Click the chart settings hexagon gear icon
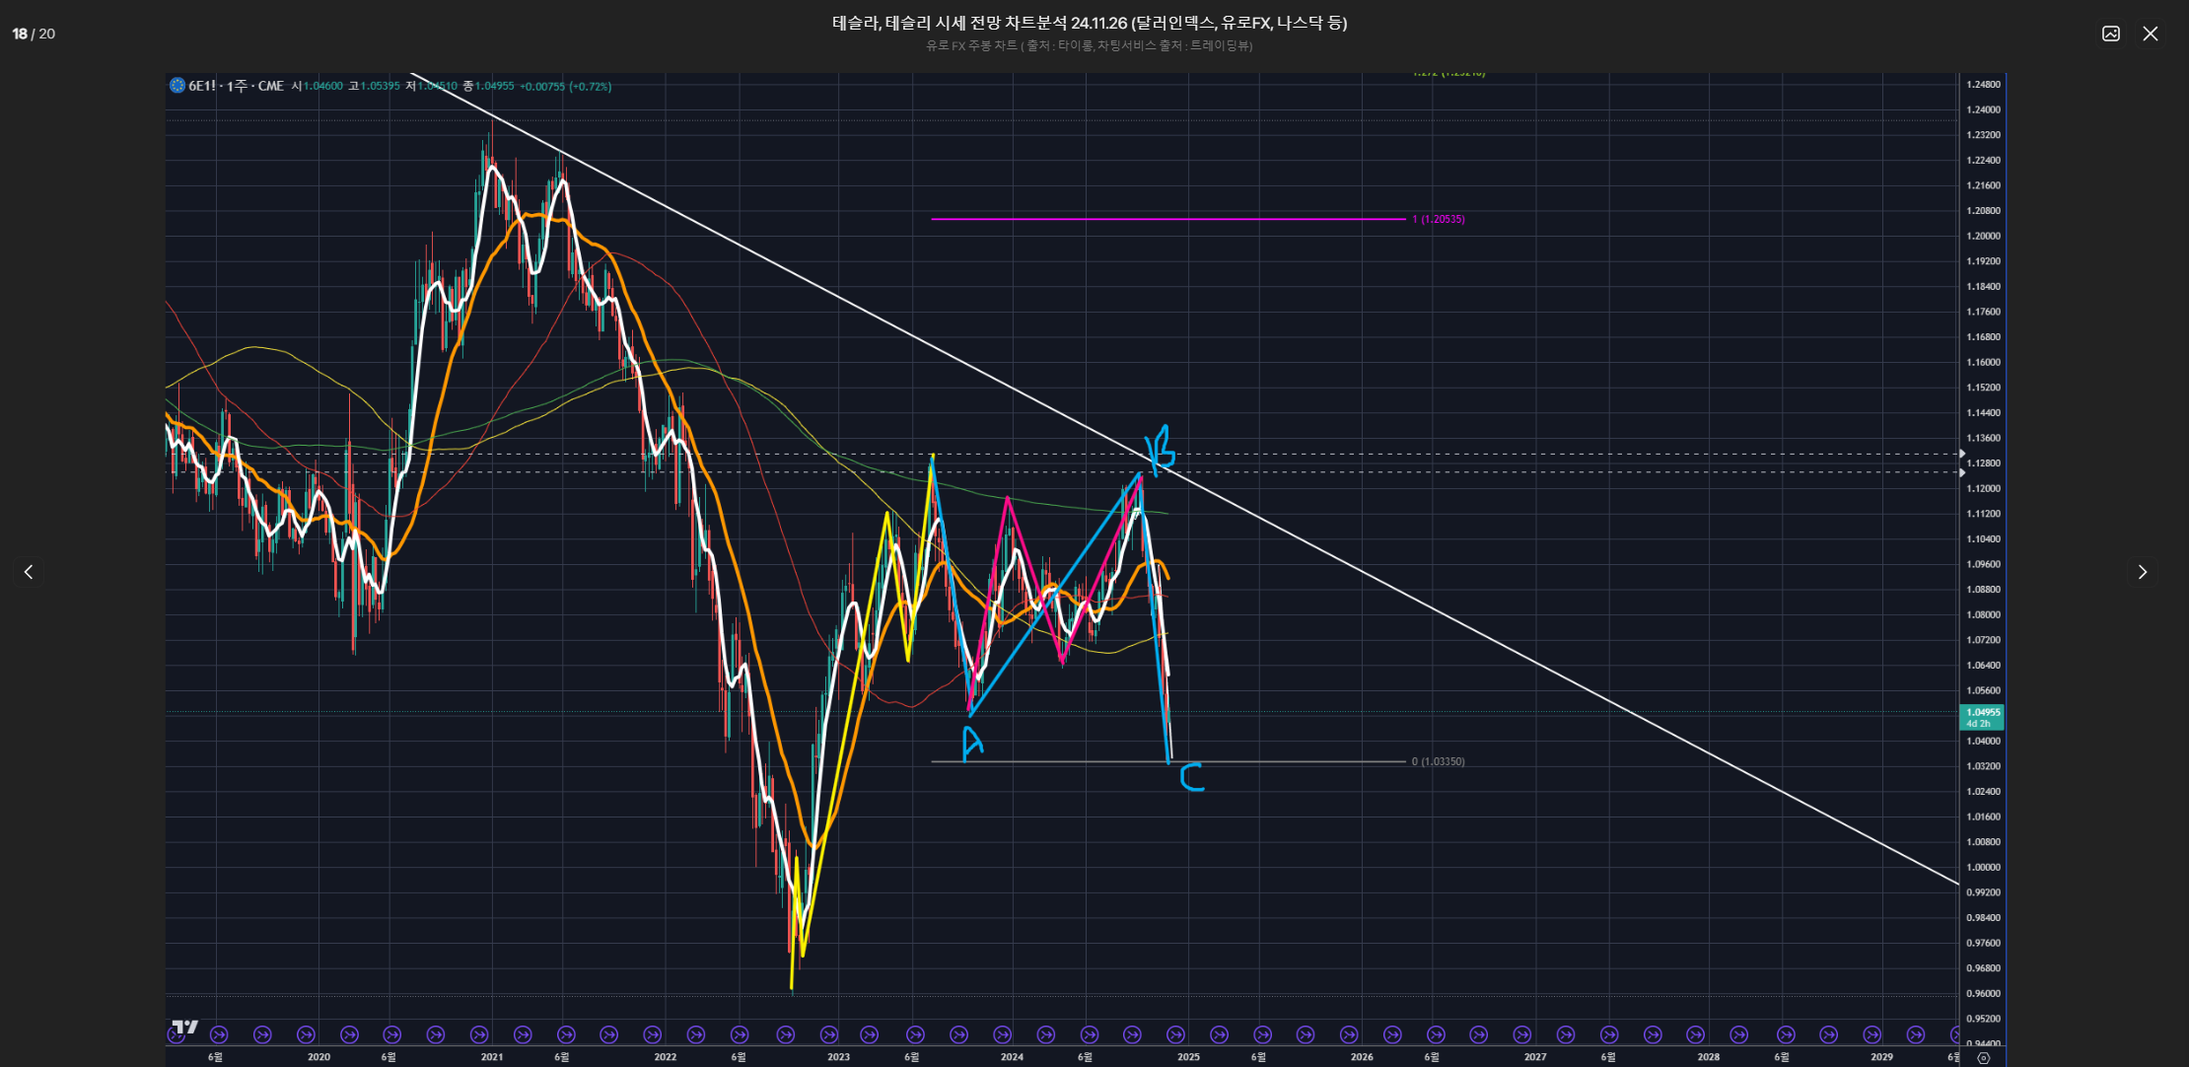This screenshot has height=1067, width=2189. click(x=1984, y=1058)
